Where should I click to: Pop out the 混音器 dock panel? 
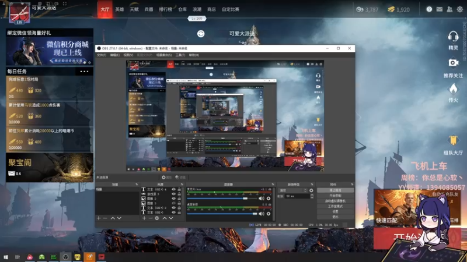click(x=273, y=185)
